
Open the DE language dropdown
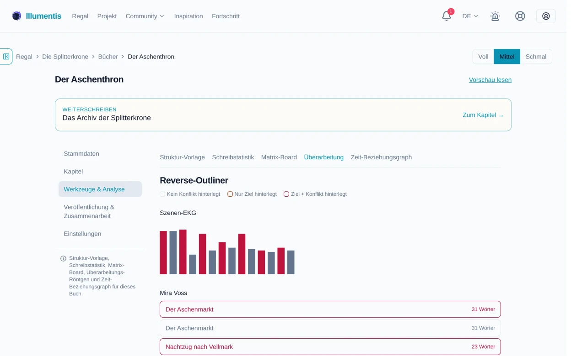tap(470, 16)
